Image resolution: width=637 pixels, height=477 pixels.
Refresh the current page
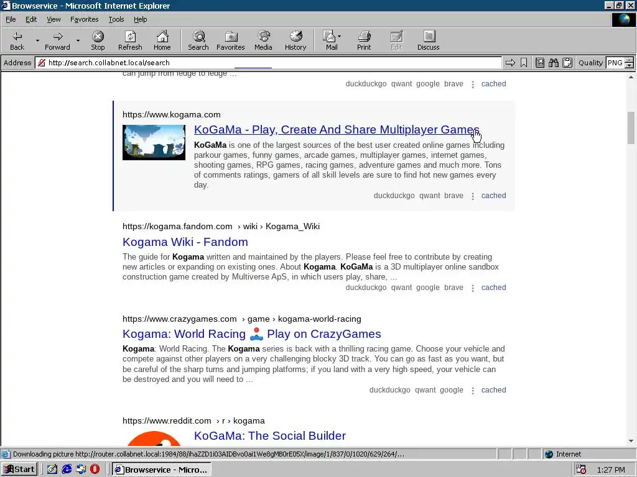coord(130,40)
